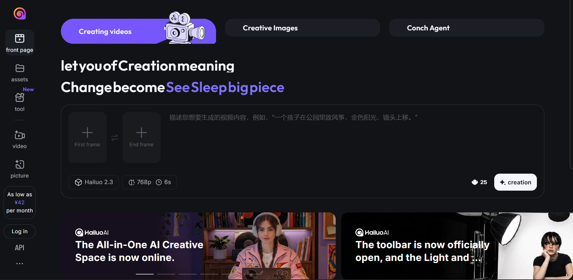Switch to the Creative Images tab

pyautogui.click(x=302, y=28)
